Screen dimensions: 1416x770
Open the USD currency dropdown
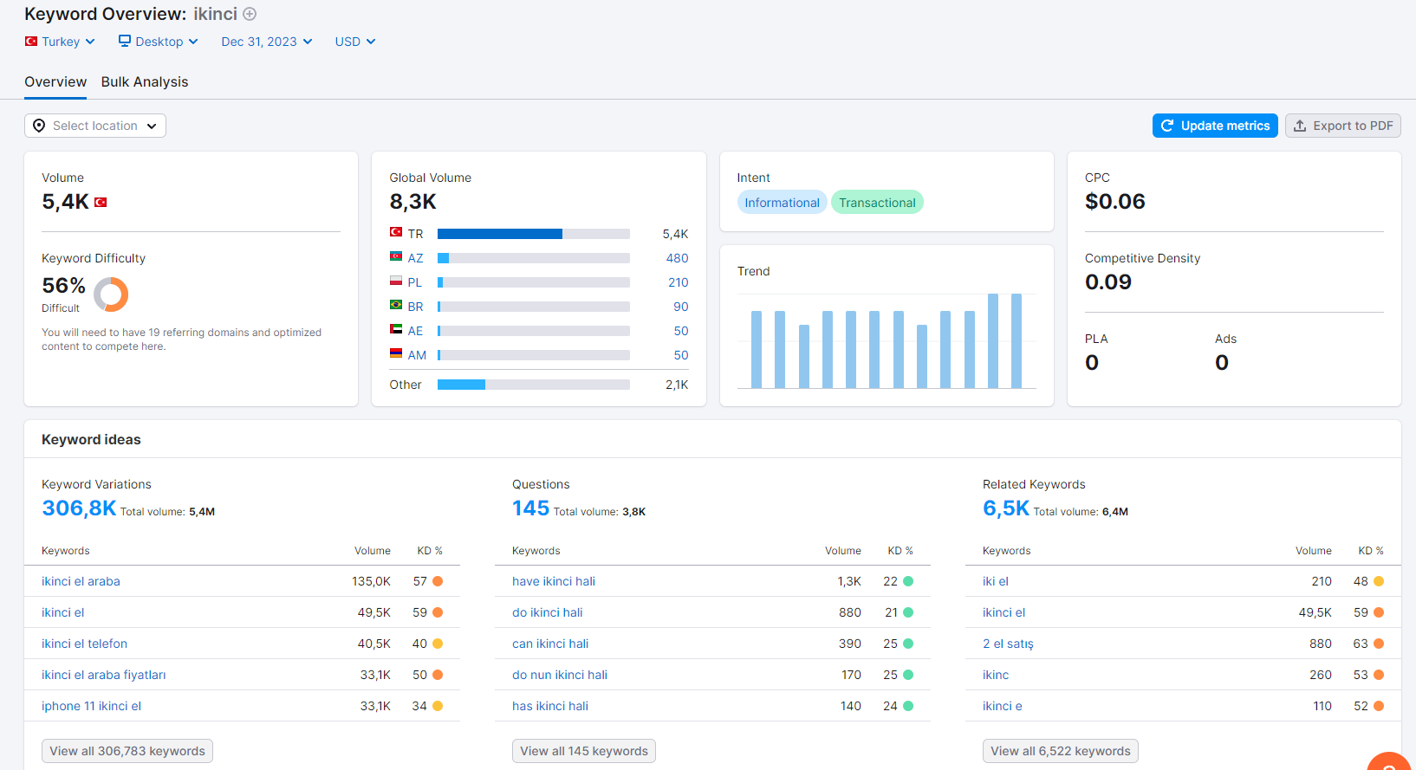point(355,42)
